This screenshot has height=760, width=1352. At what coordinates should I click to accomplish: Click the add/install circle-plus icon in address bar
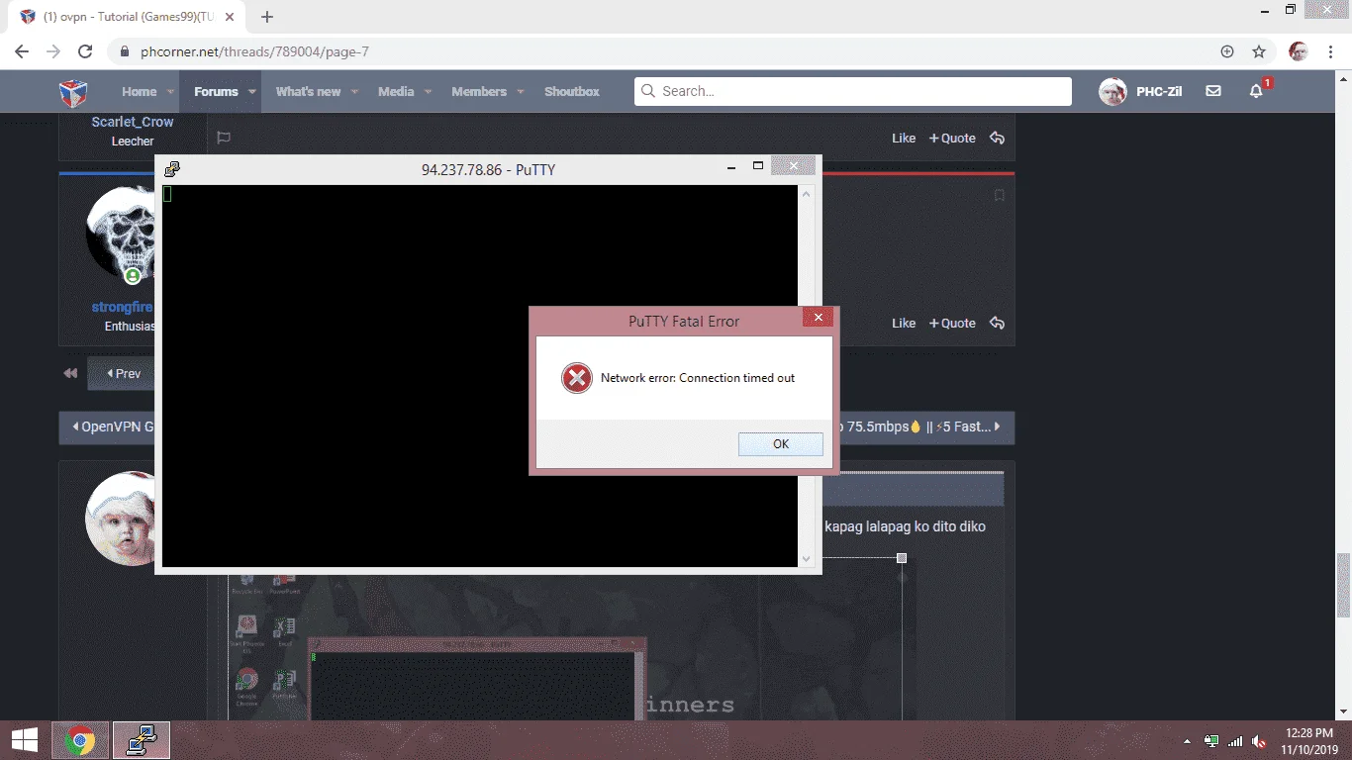point(1227,51)
